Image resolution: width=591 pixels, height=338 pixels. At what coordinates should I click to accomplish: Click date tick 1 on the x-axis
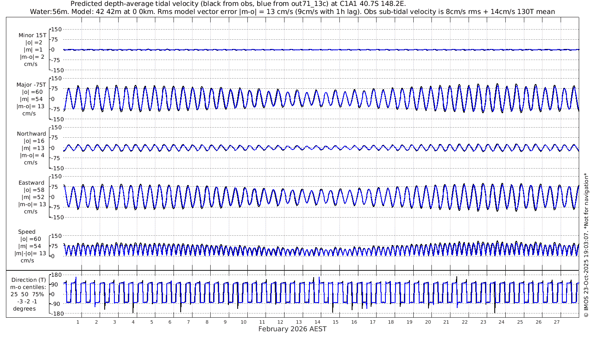pos(78,322)
